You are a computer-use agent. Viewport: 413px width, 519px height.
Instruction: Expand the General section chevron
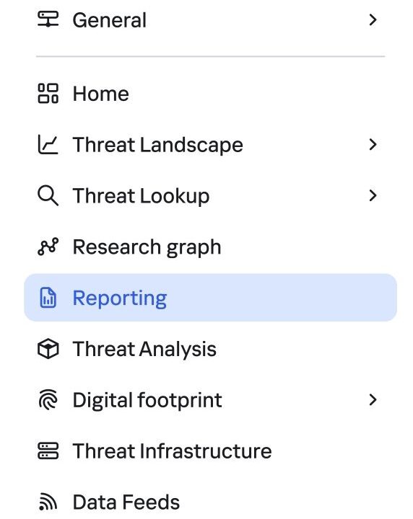coord(373,20)
